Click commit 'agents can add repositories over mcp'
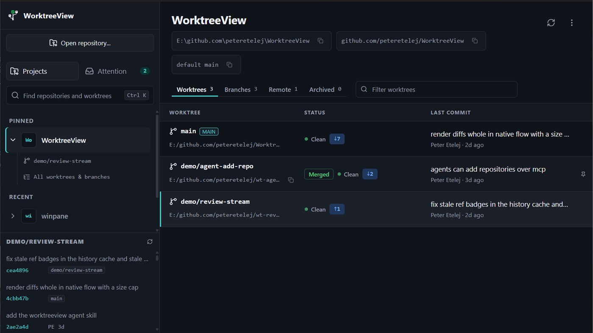Image resolution: width=593 pixels, height=333 pixels. [488, 169]
